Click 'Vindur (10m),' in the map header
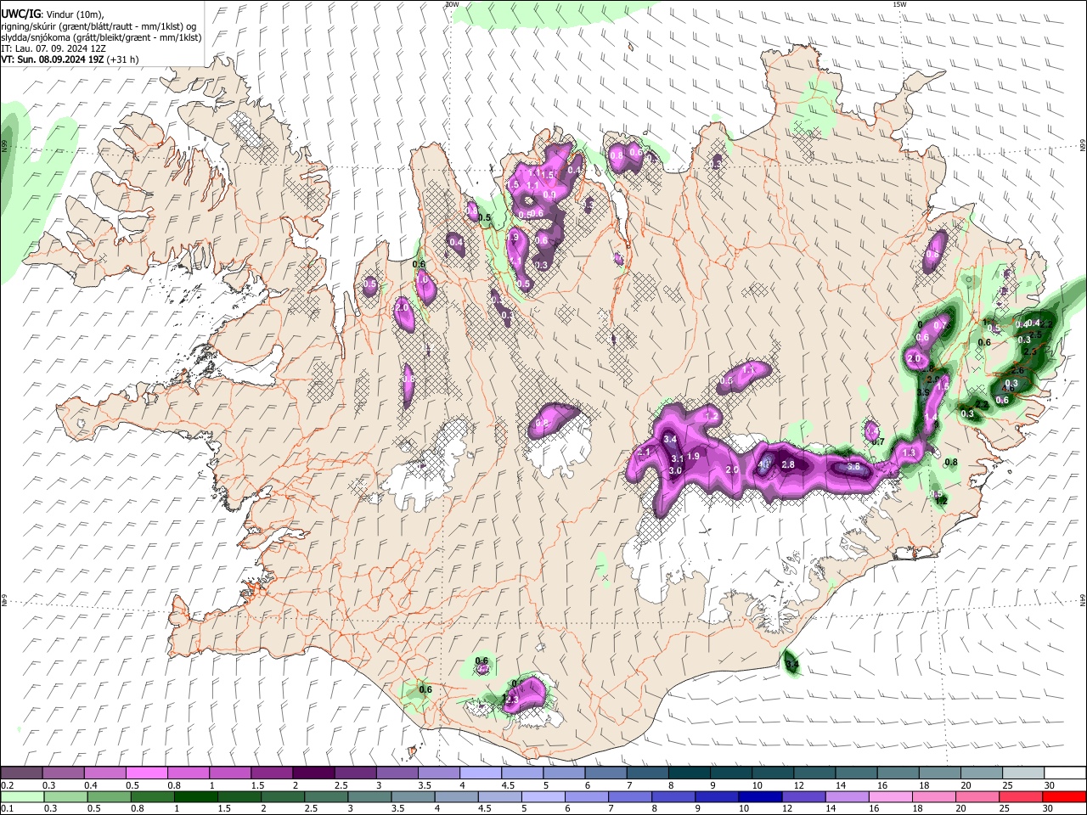1087x815 pixels. [x=75, y=14]
